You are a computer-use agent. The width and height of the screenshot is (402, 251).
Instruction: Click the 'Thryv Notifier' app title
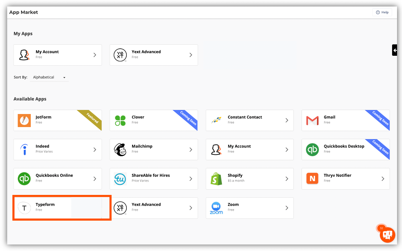click(338, 175)
